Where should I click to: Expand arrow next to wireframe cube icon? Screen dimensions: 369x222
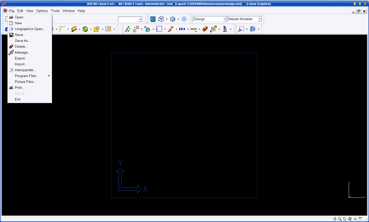(x=167, y=19)
